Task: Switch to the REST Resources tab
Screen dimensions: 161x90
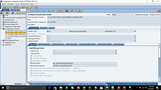Action: pos(58,44)
